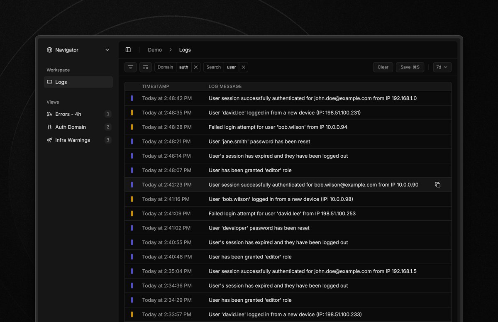498x322 pixels.
Task: Click the auth value in Domain filter
Action: pyautogui.click(x=184, y=67)
